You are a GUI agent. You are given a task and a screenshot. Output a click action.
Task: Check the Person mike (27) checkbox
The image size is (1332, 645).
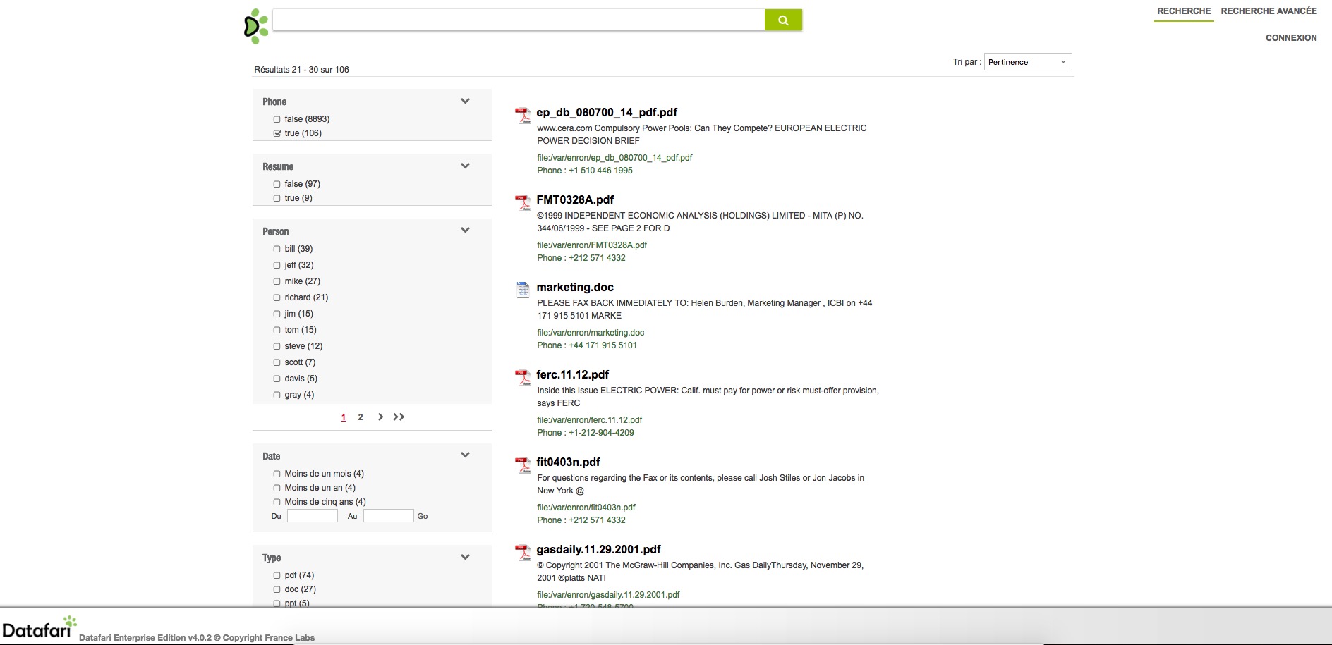click(277, 282)
